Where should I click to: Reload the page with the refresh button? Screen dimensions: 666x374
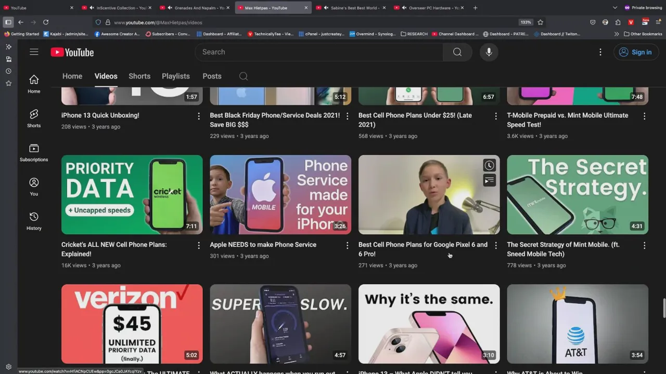[x=46, y=22]
